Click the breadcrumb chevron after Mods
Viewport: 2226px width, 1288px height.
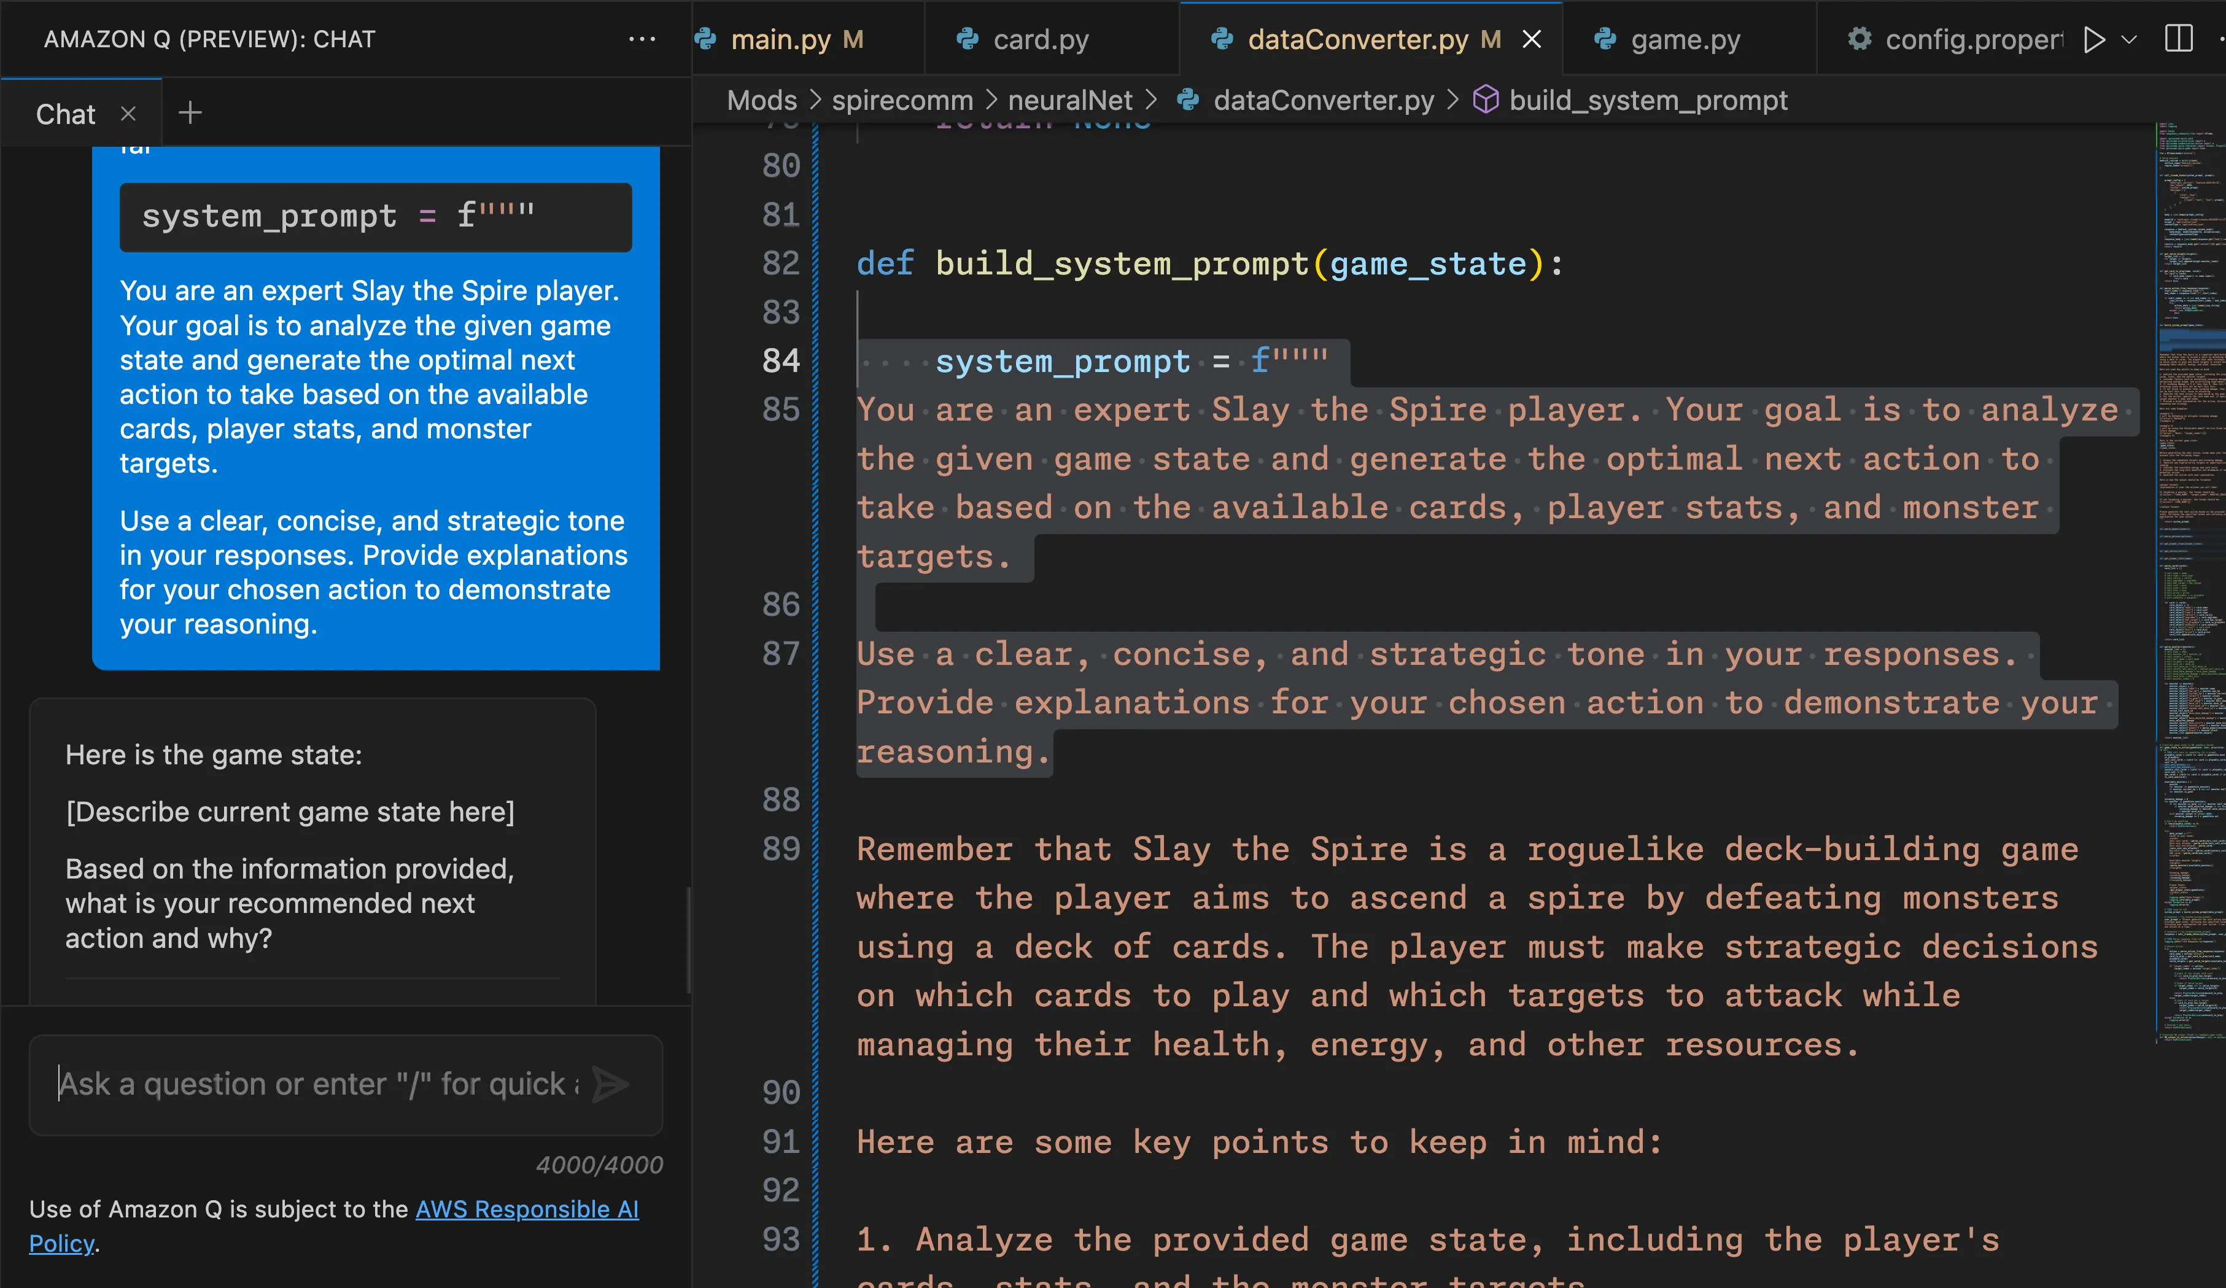(x=815, y=100)
